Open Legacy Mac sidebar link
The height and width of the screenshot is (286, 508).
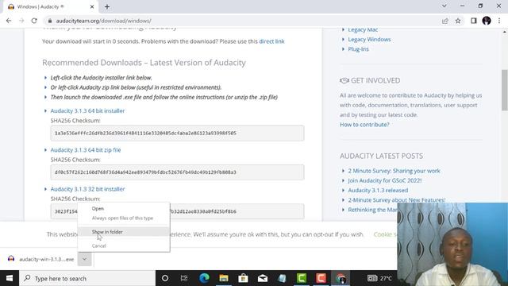tap(363, 29)
